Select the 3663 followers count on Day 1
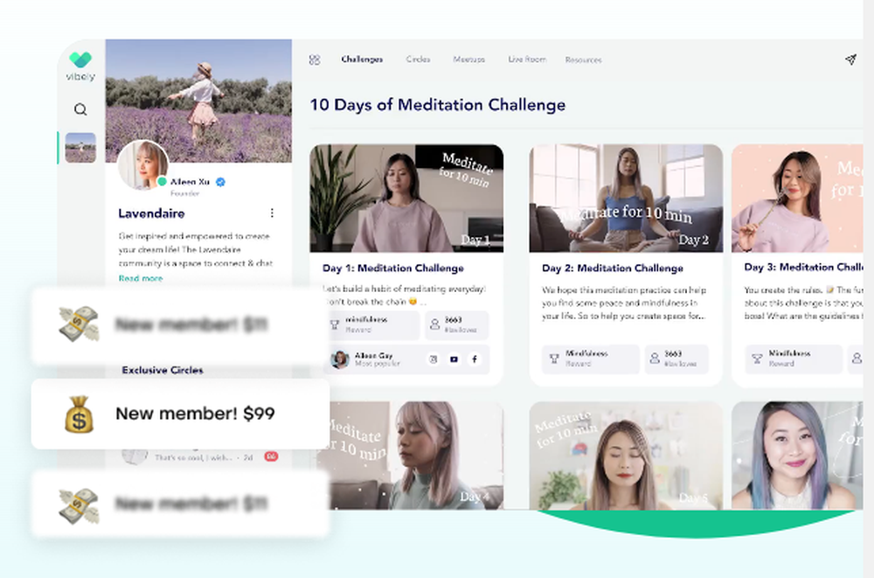This screenshot has height=578, width=874. click(x=453, y=320)
